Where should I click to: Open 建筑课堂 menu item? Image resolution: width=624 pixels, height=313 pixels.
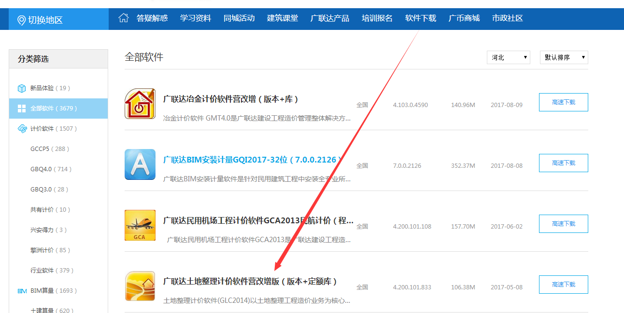[283, 18]
